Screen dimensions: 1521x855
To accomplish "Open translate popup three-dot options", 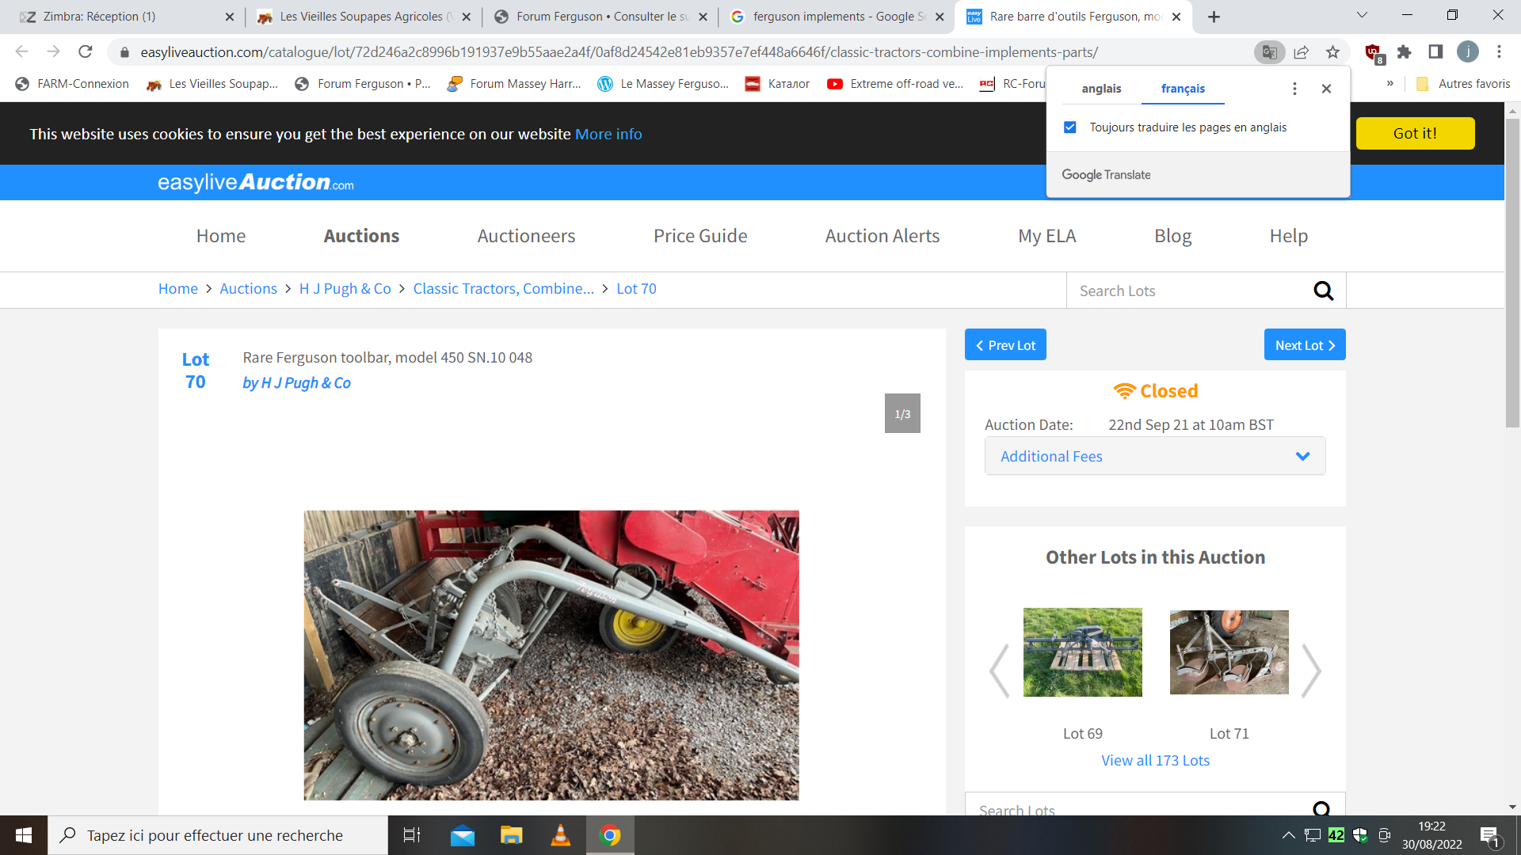I will [x=1294, y=89].
